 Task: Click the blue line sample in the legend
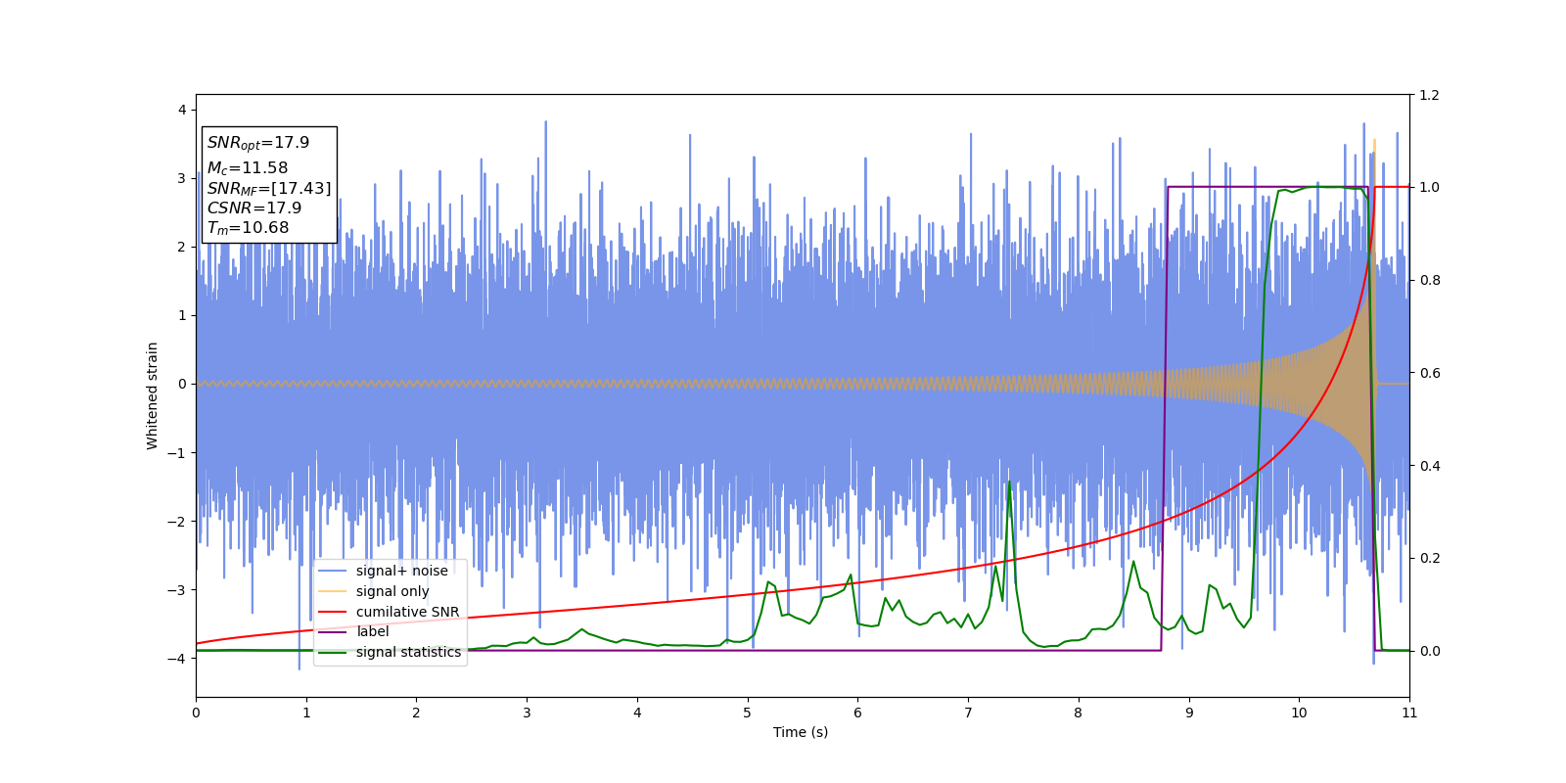[x=333, y=572]
